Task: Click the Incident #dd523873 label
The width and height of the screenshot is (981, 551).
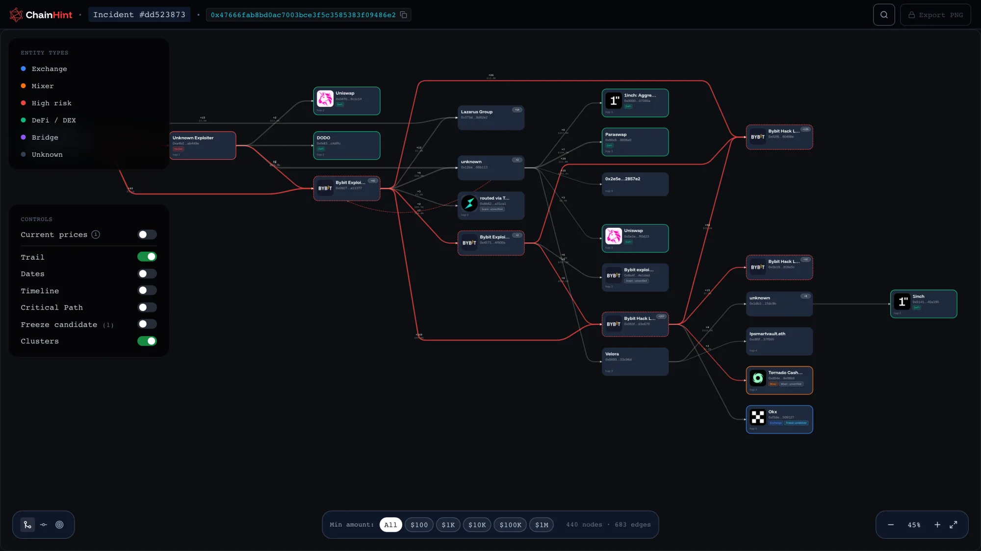Action: (139, 15)
